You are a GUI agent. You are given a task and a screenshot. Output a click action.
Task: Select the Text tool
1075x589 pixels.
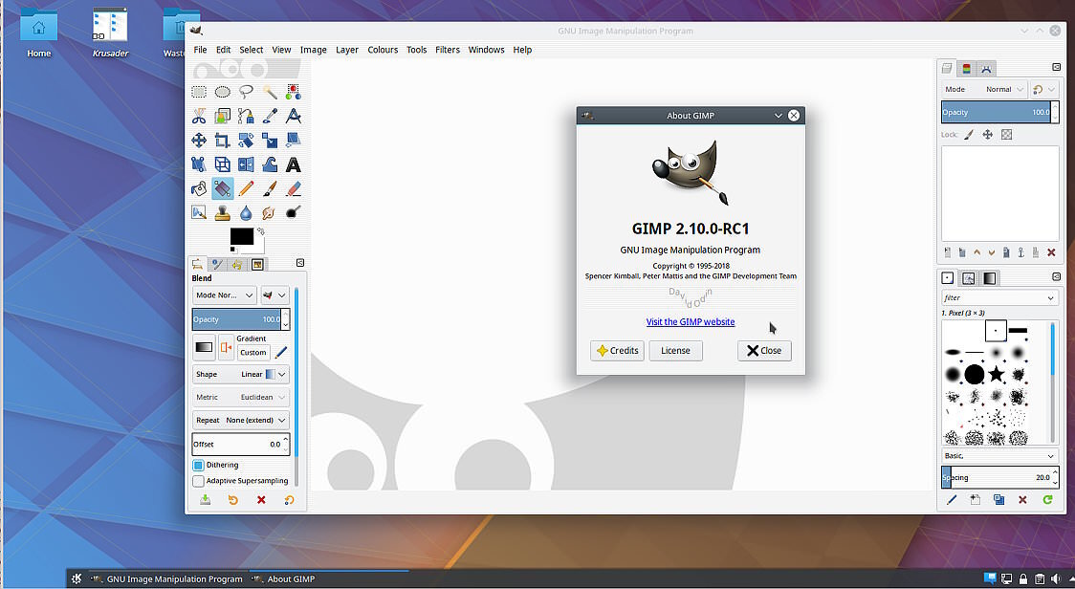tap(294, 164)
